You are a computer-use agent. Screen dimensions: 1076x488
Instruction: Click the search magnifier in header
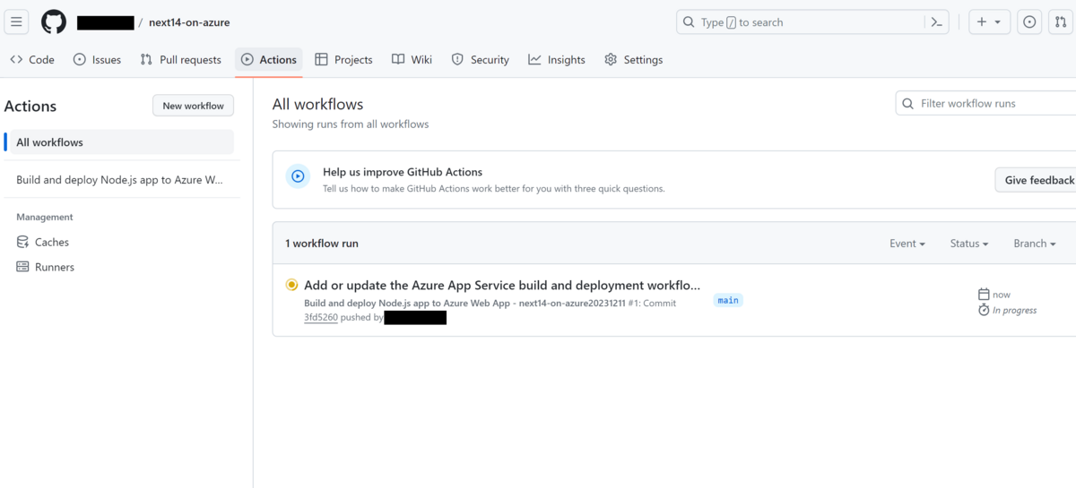click(689, 22)
